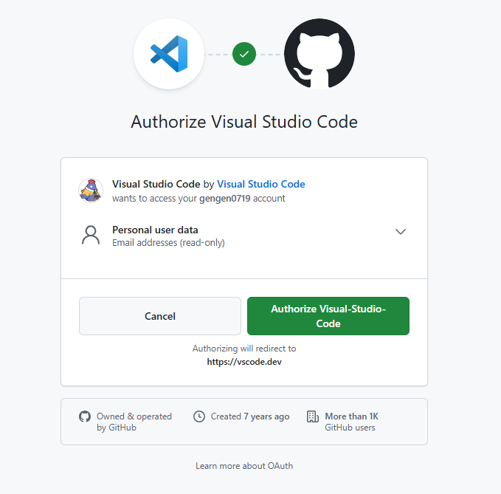Image resolution: width=501 pixels, height=494 pixels.
Task: Cancel the authorization request
Action: (x=160, y=316)
